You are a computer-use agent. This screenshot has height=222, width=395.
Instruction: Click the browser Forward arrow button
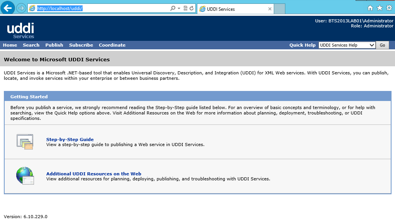pyautogui.click(x=21, y=8)
